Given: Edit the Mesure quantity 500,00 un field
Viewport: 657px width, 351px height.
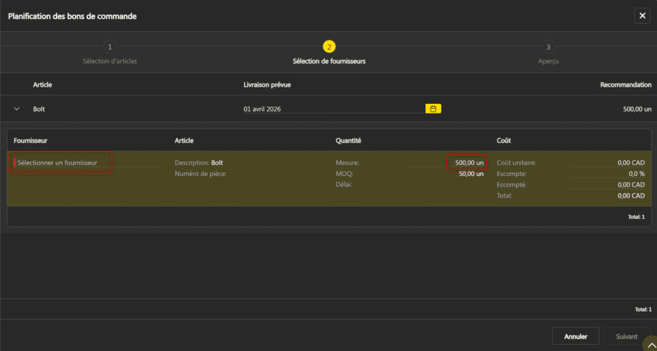Looking at the screenshot, I should click(x=466, y=163).
